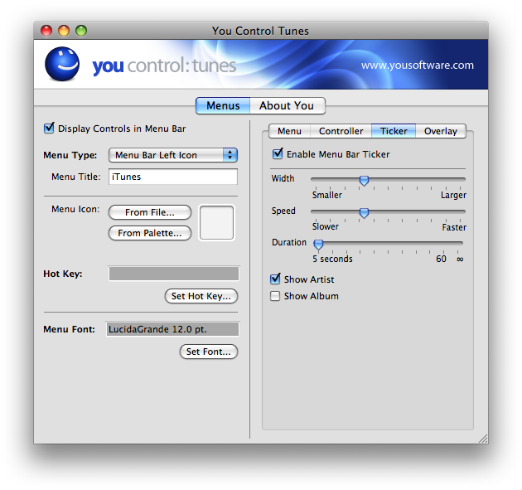Zoom window with the green button
Viewport: 522px width, 490px height.
pyautogui.click(x=81, y=31)
